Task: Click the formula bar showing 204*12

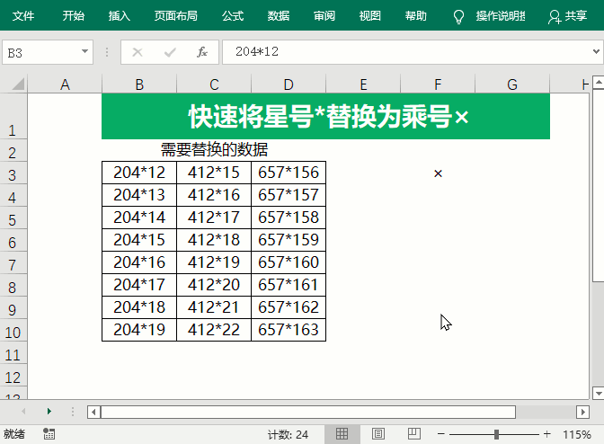Action: (x=408, y=52)
